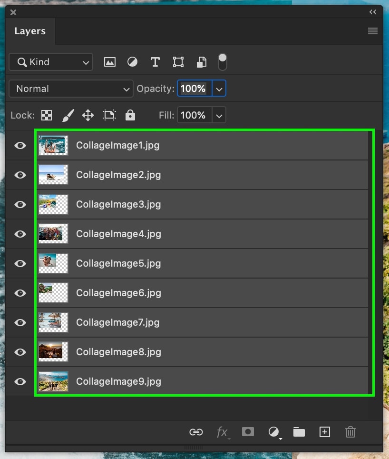Open the Layers panel options menu
Screen dimensions: 389x459
pos(373,31)
